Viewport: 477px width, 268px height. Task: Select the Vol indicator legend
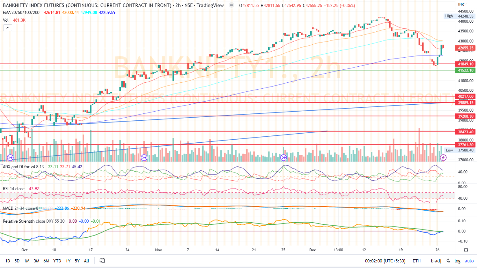pos(6,20)
